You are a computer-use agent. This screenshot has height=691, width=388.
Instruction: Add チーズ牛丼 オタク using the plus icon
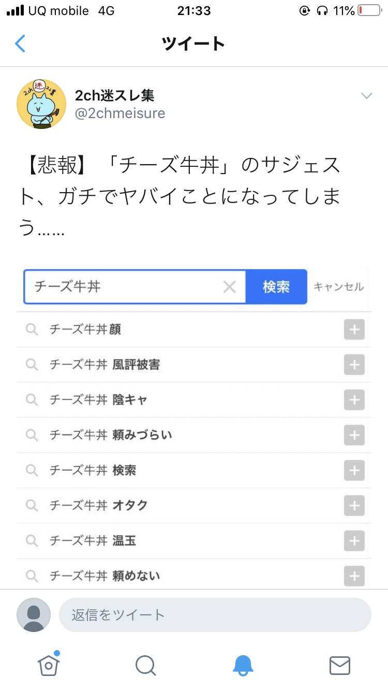point(354,506)
